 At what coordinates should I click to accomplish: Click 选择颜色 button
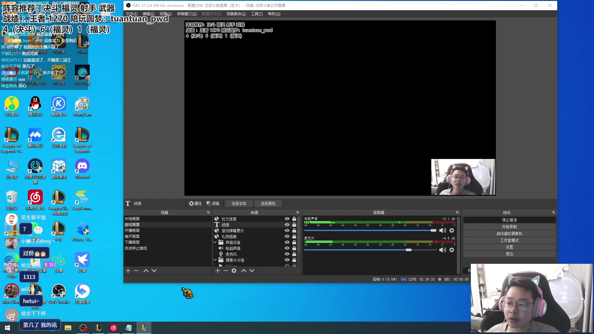(x=268, y=203)
